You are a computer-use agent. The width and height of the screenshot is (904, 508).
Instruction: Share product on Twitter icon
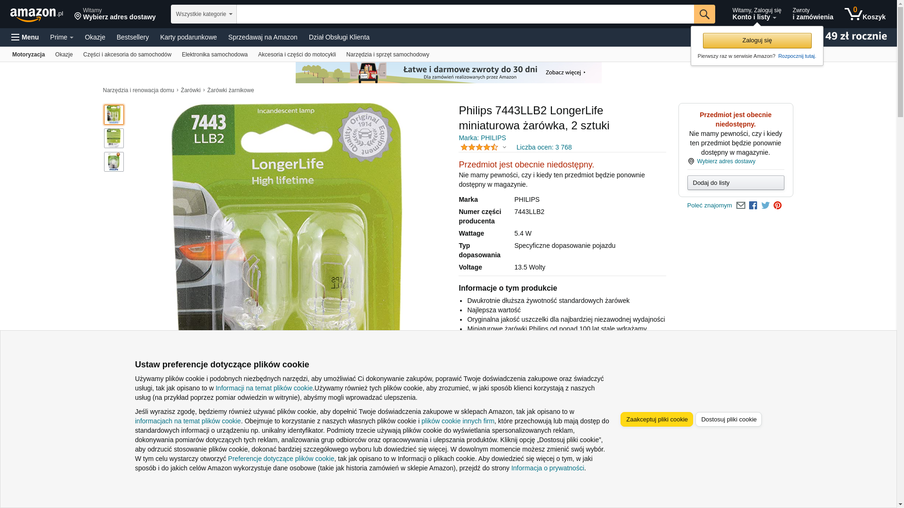coord(766,206)
